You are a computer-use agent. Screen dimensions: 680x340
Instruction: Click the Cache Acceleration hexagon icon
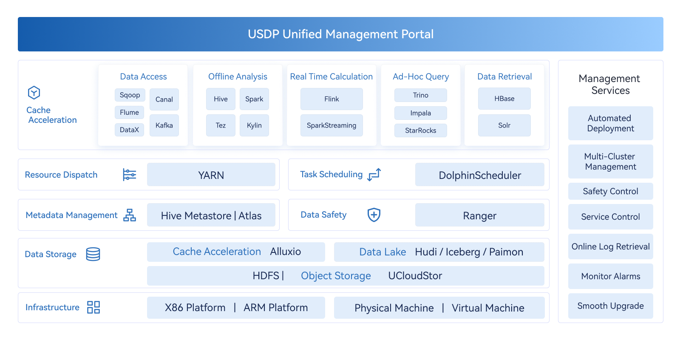pos(34,92)
